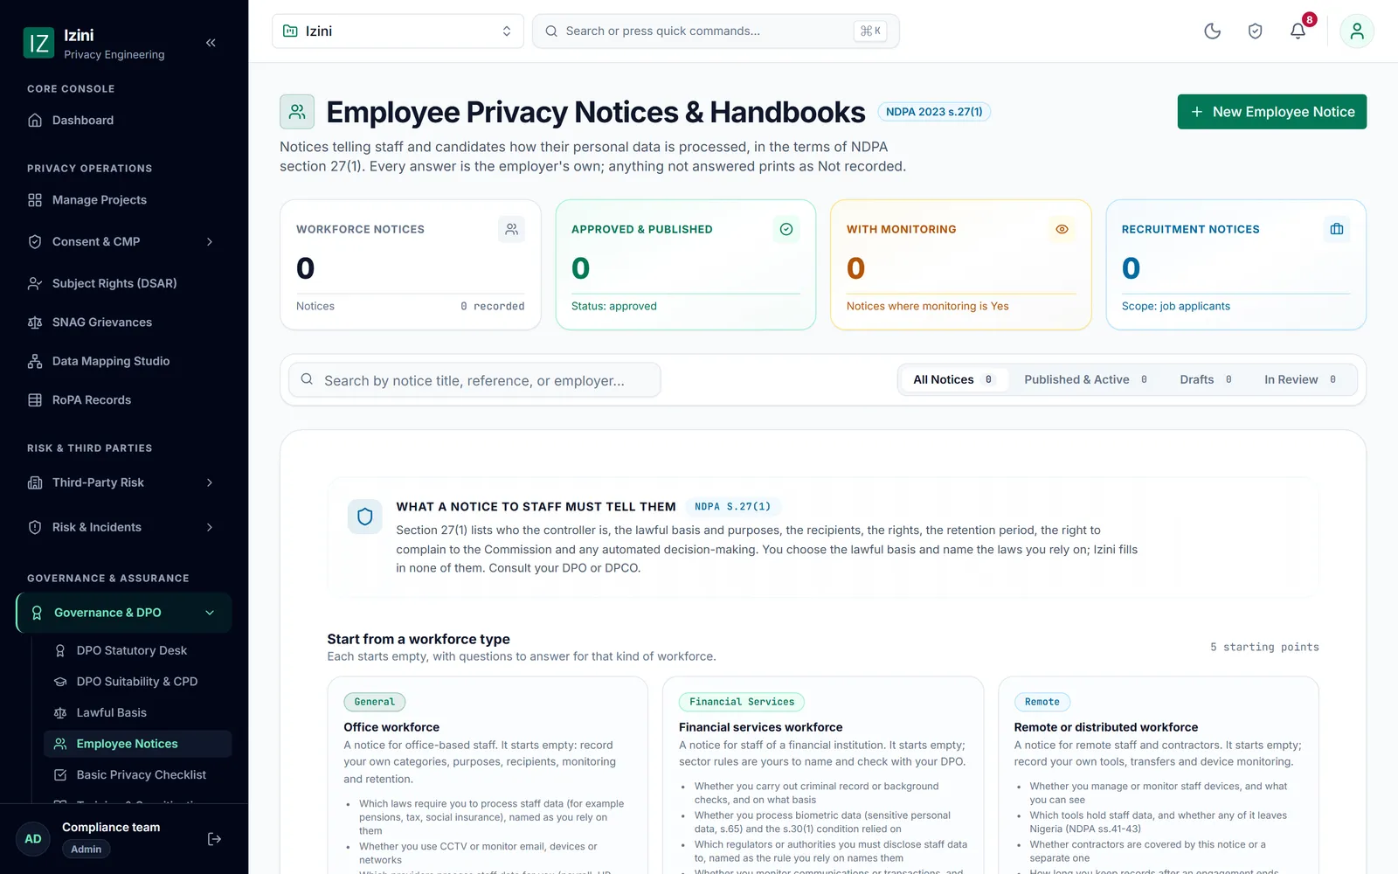Expand the Third-Party Risk chevron
Viewport: 1398px width, 874px height.
click(210, 482)
